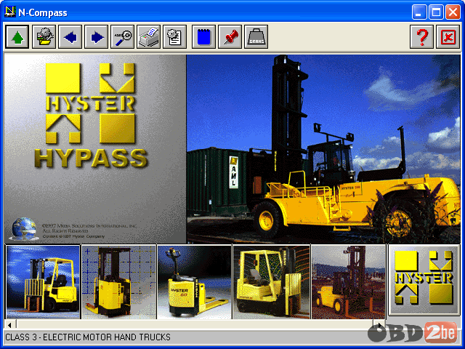Select the big truck at sunset thumbnail
Viewport: 465px width, 349px height.
(349, 282)
